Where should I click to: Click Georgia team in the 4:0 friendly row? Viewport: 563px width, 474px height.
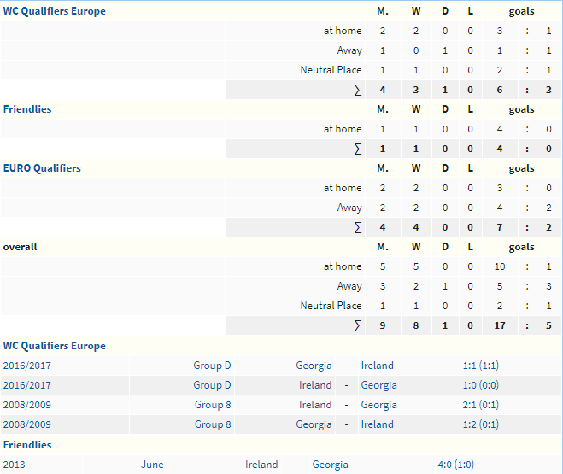tap(330, 465)
